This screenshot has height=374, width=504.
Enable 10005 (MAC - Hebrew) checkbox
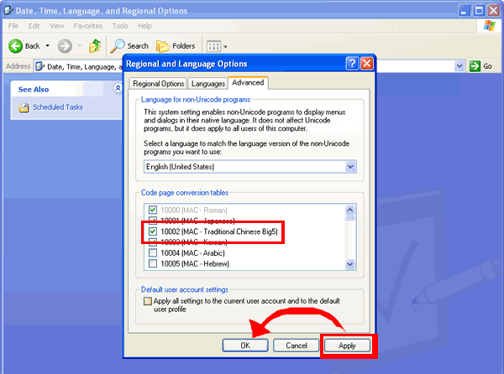tap(152, 264)
